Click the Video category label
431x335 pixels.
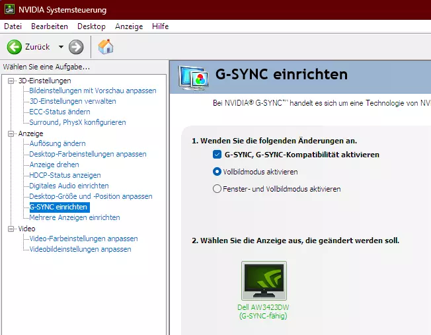tap(26, 229)
